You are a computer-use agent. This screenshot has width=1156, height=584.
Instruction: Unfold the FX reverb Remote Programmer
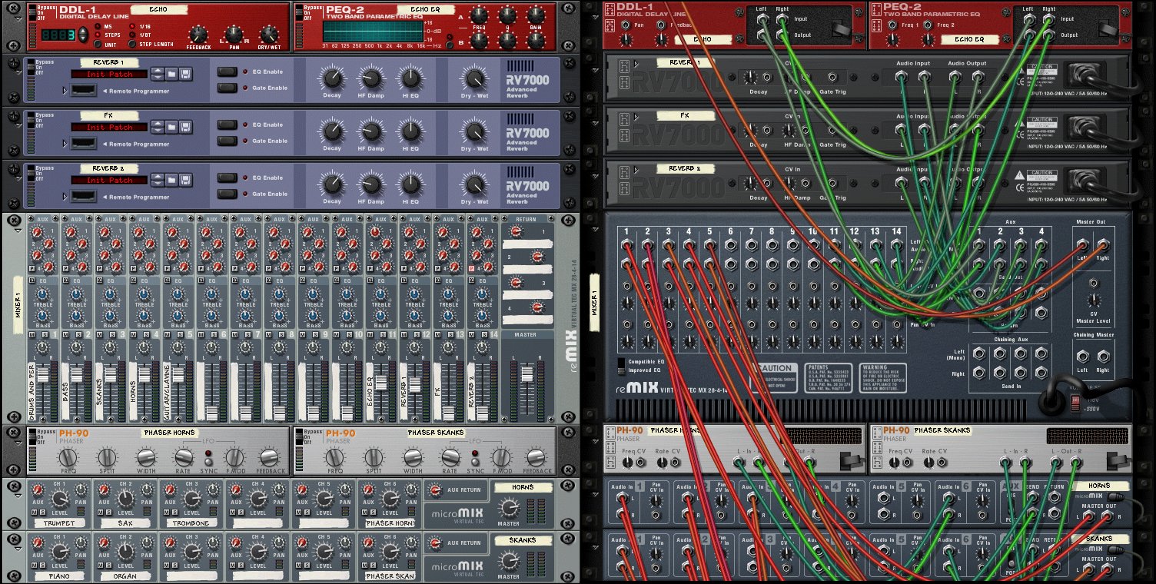[65, 144]
